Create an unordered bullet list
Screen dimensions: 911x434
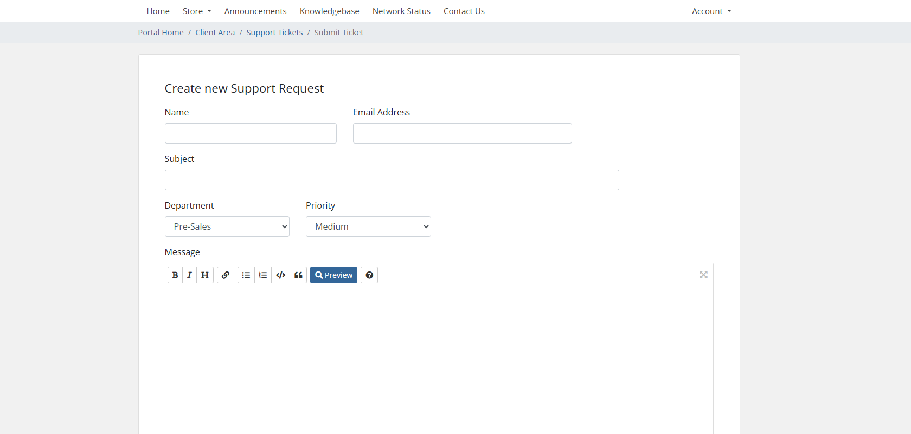pyautogui.click(x=246, y=275)
